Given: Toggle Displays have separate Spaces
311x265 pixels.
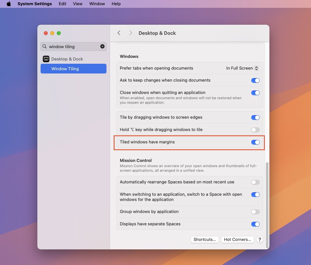Looking at the screenshot, I should click(255, 224).
